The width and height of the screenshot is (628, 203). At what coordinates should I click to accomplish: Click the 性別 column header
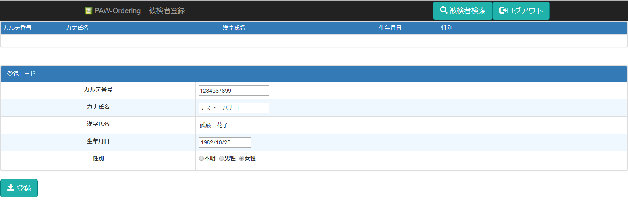[x=447, y=28]
